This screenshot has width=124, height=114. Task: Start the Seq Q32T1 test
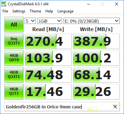tap(14, 41)
